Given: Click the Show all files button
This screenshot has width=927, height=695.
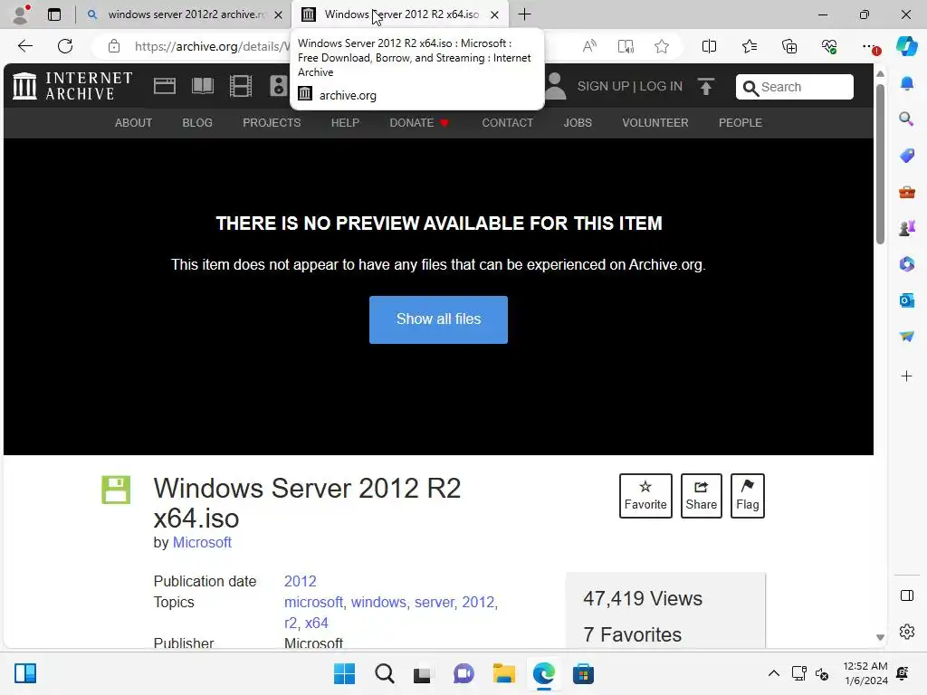Looking at the screenshot, I should point(439,319).
